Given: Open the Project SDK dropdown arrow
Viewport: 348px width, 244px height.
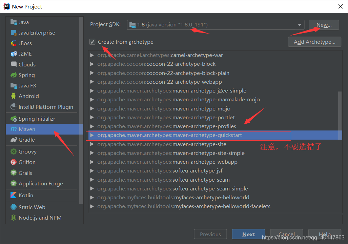Looking at the screenshot, I should click(x=300, y=25).
